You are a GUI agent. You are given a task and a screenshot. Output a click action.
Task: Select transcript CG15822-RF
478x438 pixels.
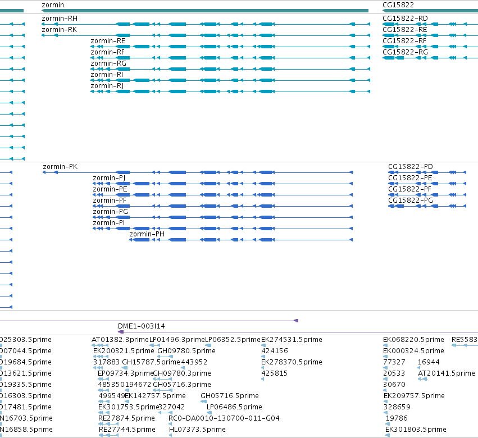tap(404, 41)
